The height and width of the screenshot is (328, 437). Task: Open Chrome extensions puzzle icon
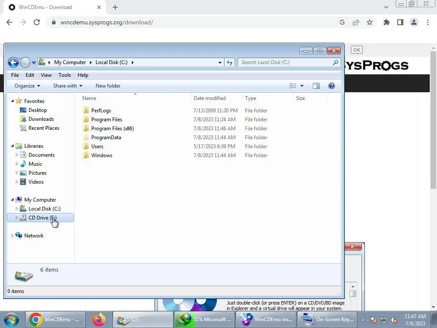click(386, 22)
